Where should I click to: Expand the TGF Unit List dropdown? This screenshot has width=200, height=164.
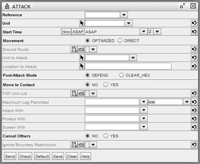point(93,93)
